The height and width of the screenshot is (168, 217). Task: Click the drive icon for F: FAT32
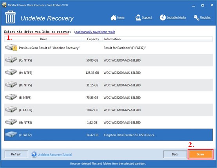point(11,109)
